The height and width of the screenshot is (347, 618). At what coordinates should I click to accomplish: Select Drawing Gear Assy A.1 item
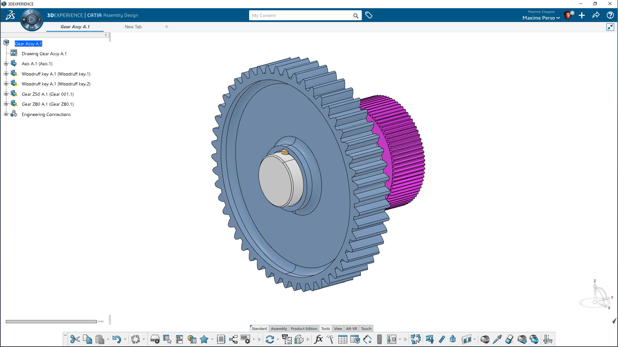pyautogui.click(x=44, y=54)
